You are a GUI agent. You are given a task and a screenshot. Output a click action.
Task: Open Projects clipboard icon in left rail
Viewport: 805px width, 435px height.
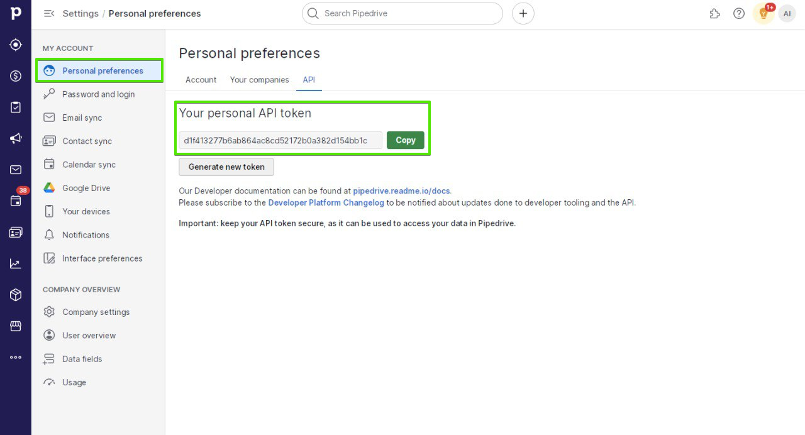coord(16,107)
